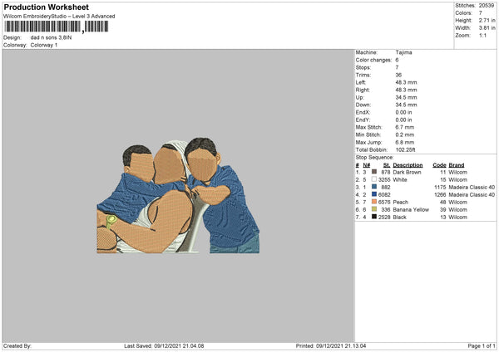Viewport: 499px width, 352px height.
Task: Click the Dark Brown color swatch
Action: tap(374, 172)
